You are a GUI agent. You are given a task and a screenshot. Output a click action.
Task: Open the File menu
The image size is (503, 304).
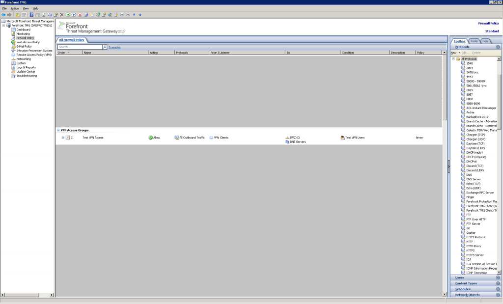point(4,8)
